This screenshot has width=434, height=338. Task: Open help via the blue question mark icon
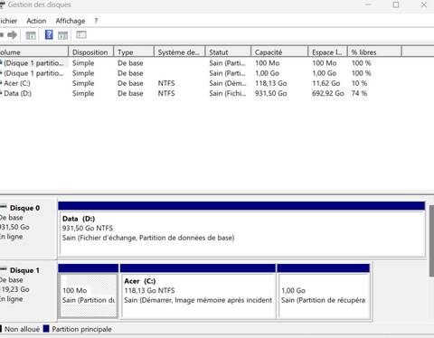click(x=49, y=34)
